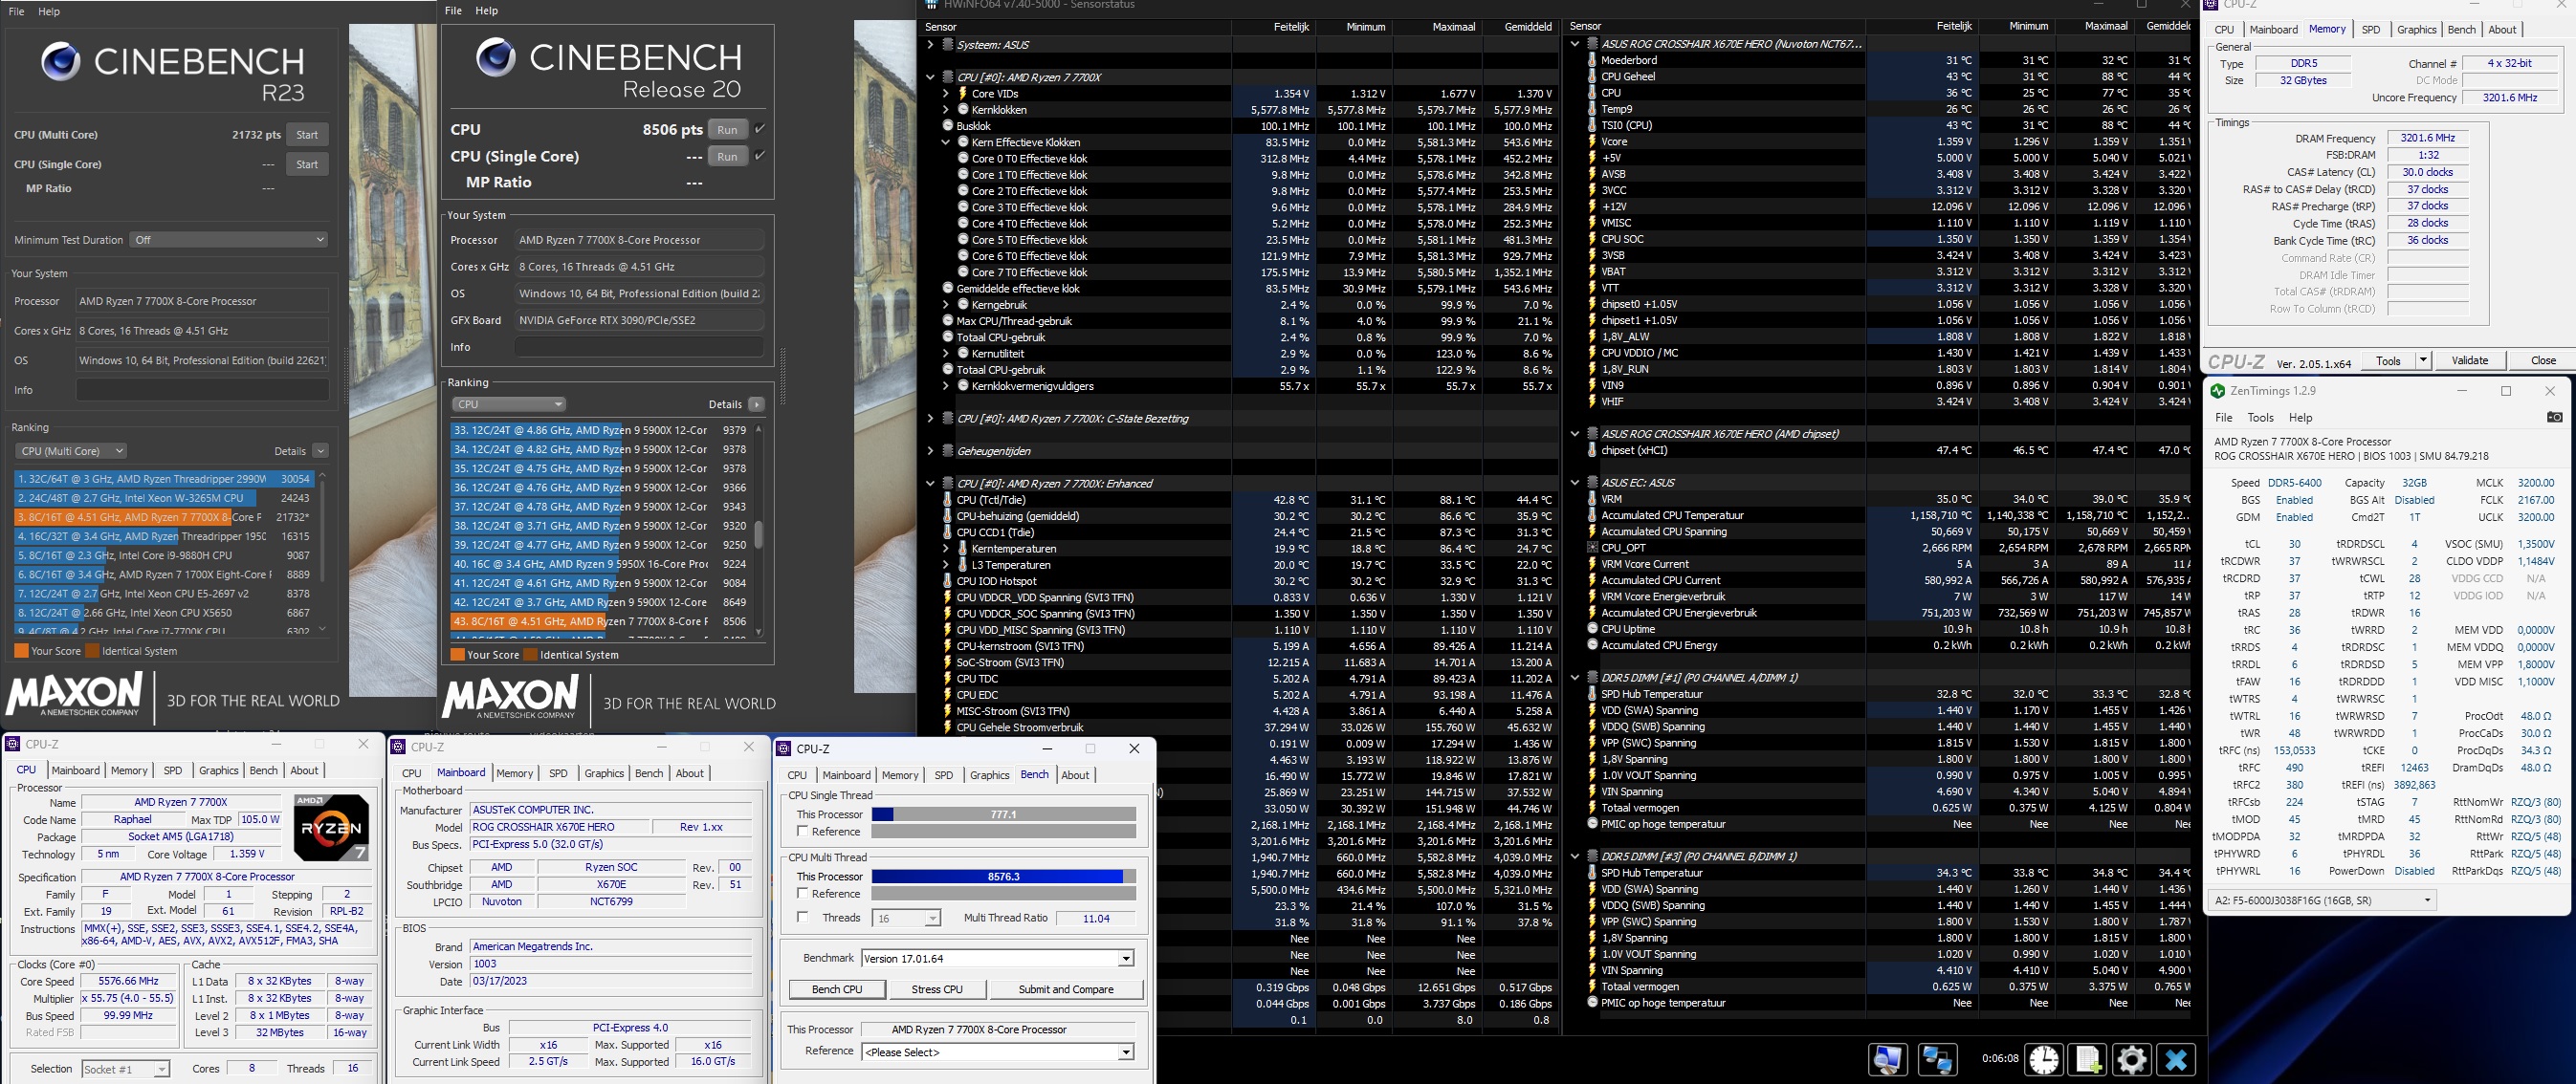
Task: Click Cinebench Release 20 sphere logo
Action: [x=495, y=58]
